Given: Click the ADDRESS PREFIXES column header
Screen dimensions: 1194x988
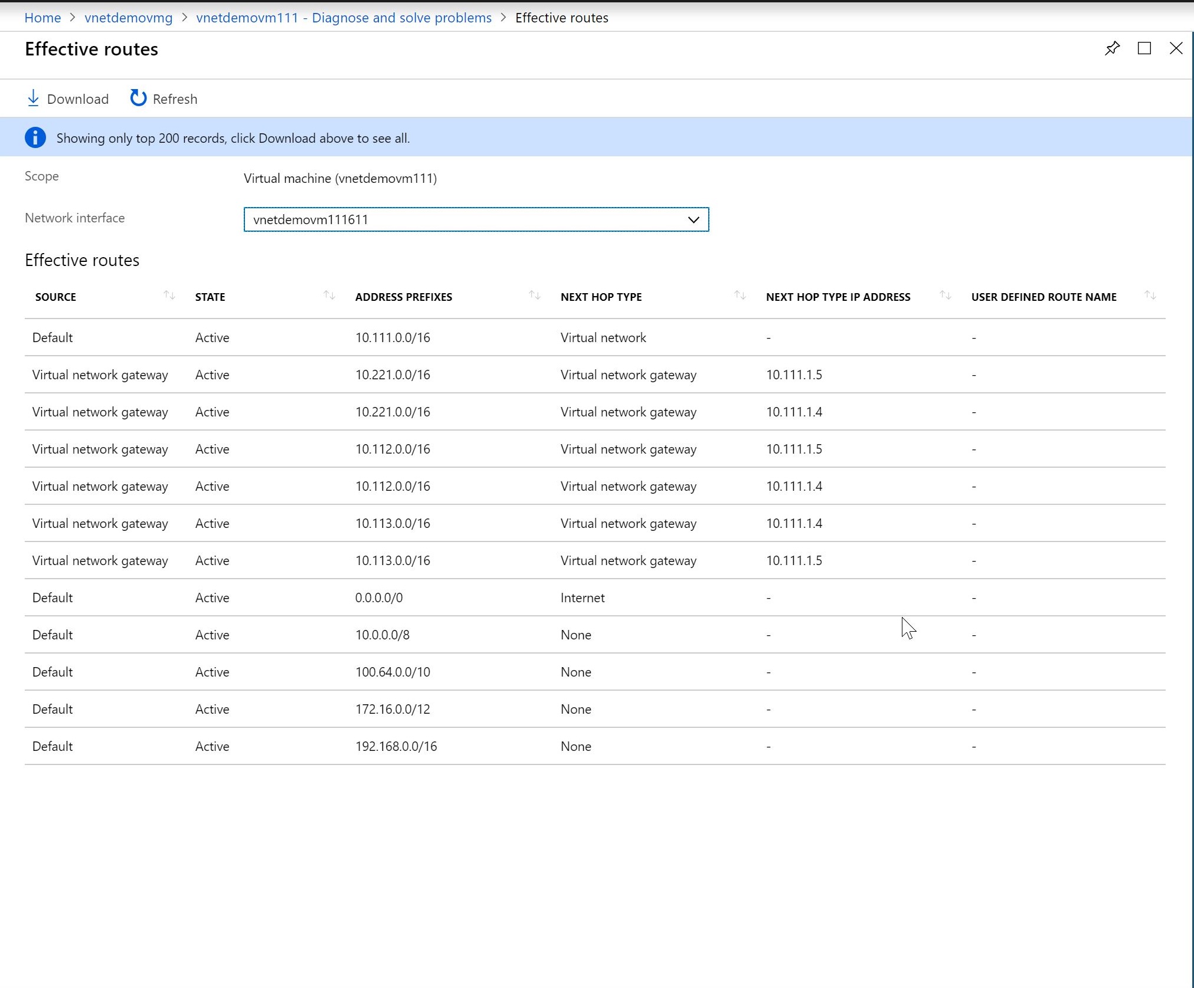Looking at the screenshot, I should tap(404, 297).
